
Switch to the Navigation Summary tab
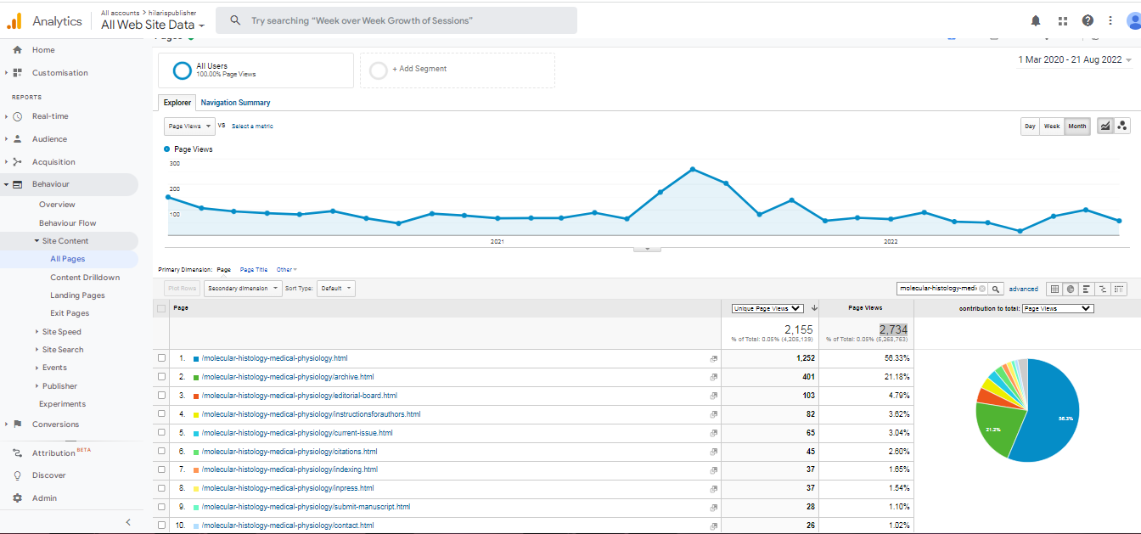235,103
